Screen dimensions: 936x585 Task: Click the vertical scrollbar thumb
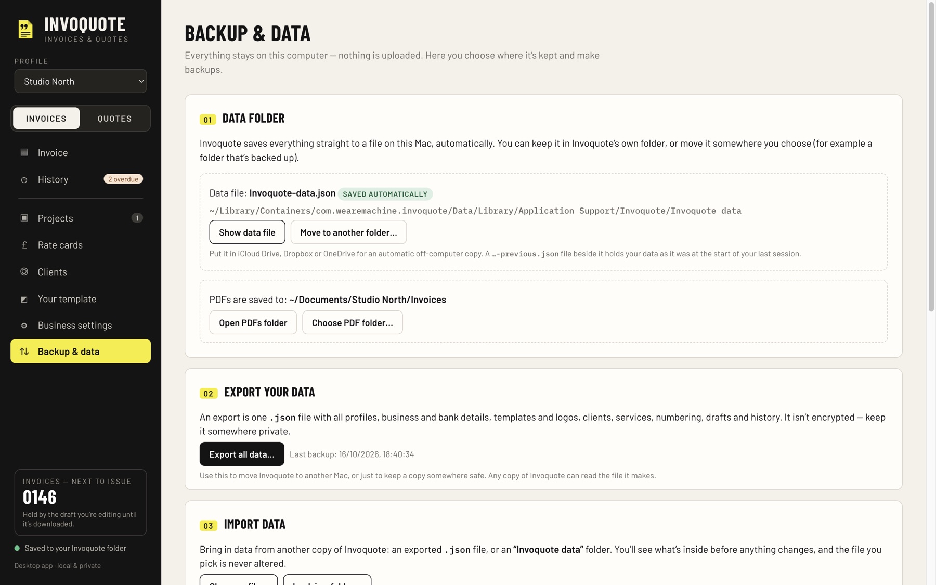(931, 156)
